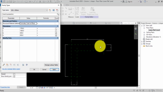Toggle the Lock checkbox for parameter B
This screenshot has height=92, width=163.
coord(56,29)
